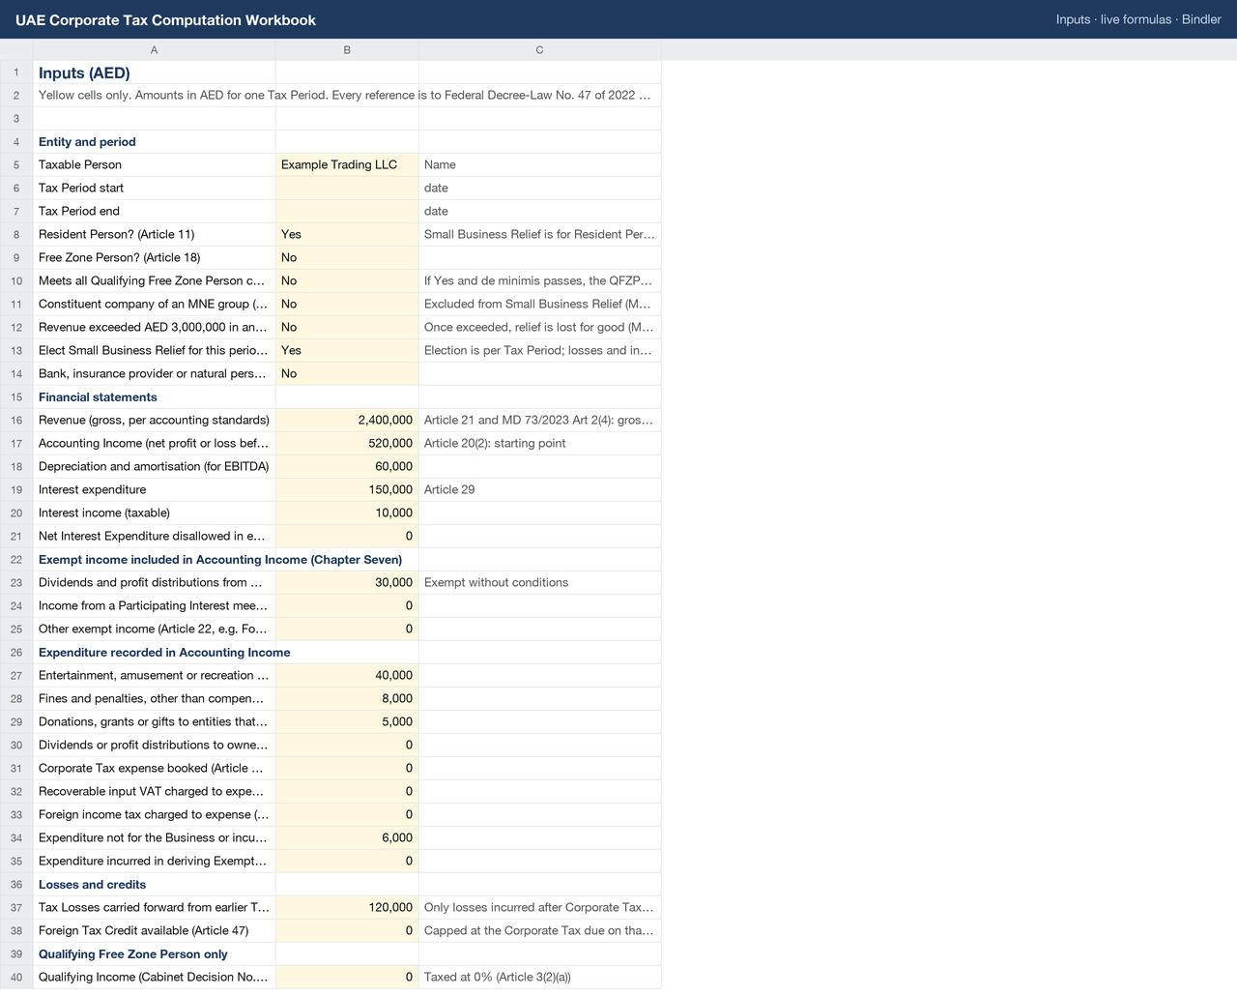The width and height of the screenshot is (1237, 996).
Task: Click the Corporate Tax expense booked value
Action: click(347, 768)
